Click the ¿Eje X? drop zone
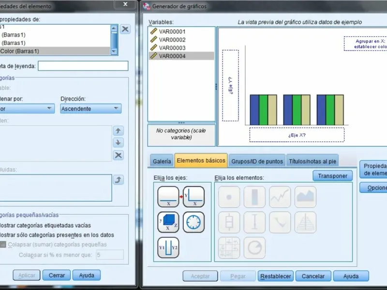 click(297, 135)
